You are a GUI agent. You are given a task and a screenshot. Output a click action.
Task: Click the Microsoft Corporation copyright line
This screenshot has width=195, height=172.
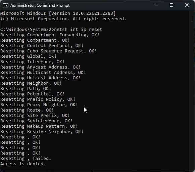[63, 19]
